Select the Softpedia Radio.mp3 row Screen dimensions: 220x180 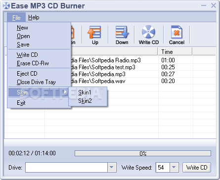click(110, 60)
